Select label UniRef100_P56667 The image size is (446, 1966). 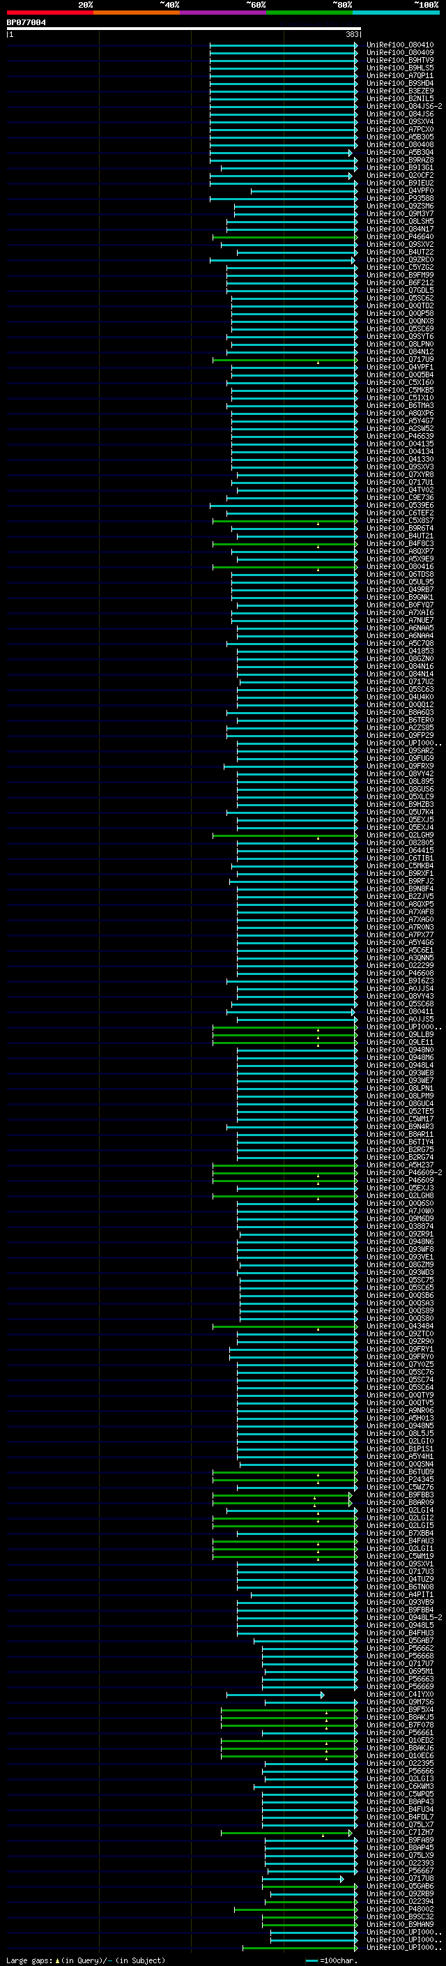[400, 1871]
